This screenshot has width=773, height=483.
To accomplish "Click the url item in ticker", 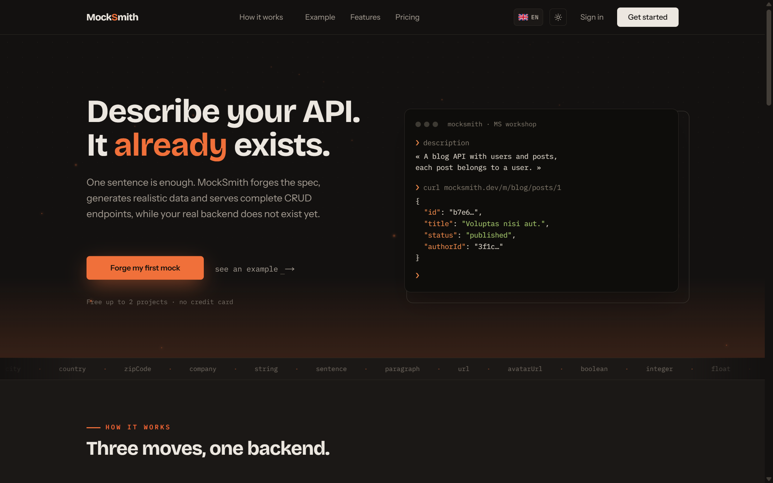I will (x=463, y=369).
